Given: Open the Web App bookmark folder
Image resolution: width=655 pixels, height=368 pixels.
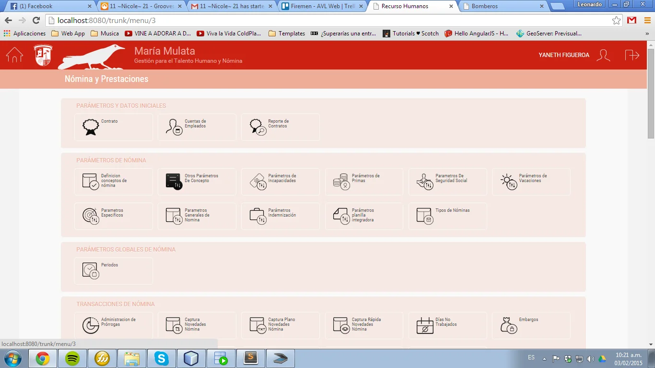Looking at the screenshot, I should point(68,34).
